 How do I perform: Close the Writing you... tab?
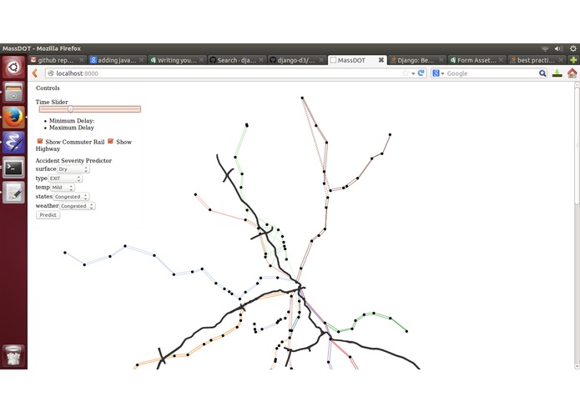coord(201,60)
